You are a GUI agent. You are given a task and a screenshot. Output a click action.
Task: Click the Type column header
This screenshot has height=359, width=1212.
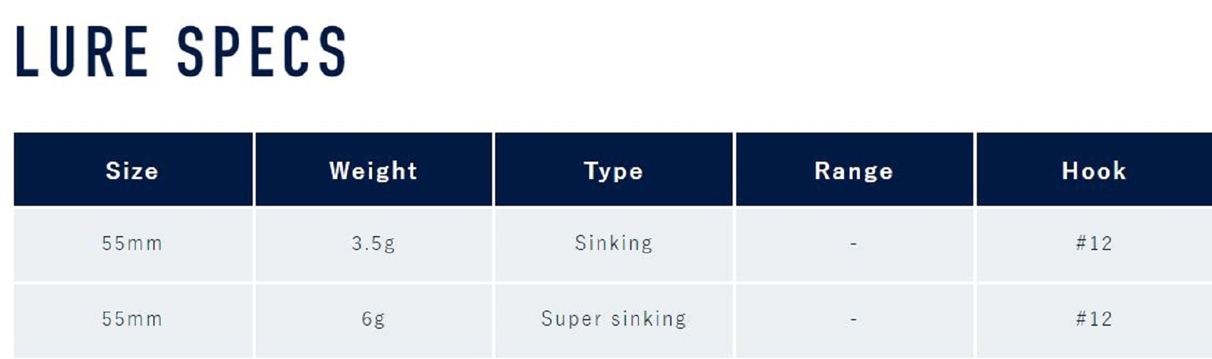click(613, 171)
